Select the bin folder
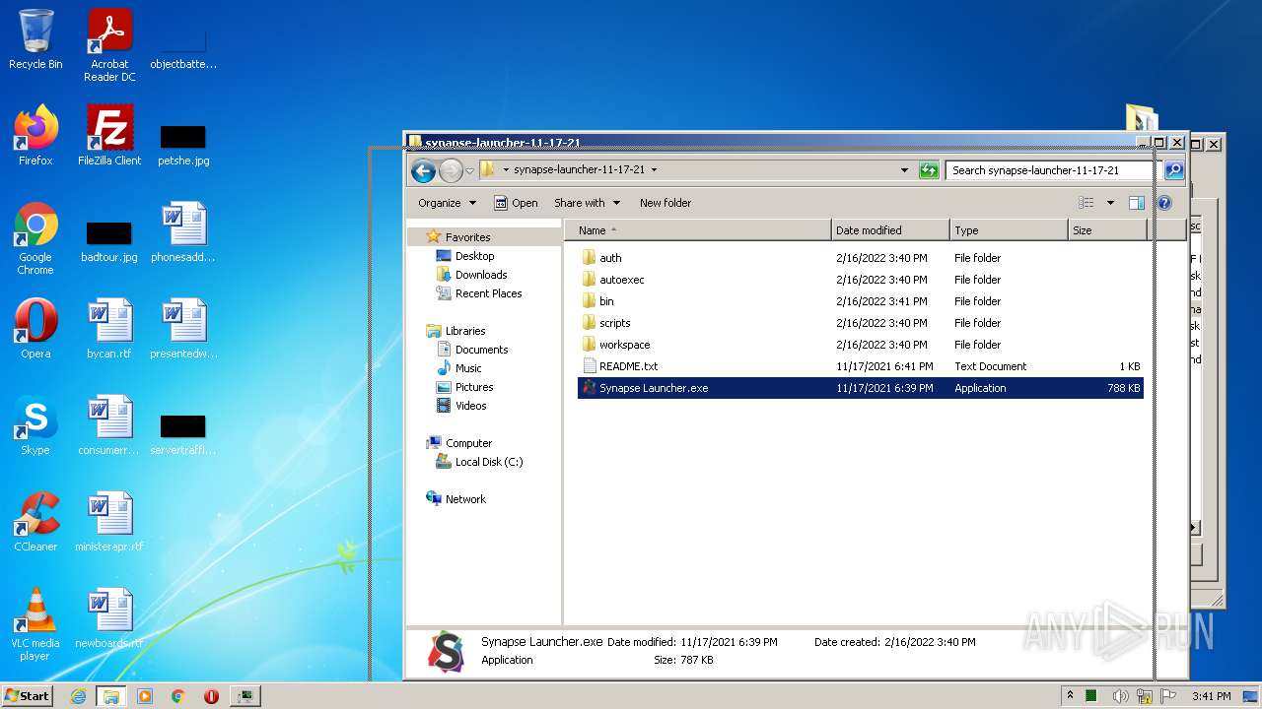Image resolution: width=1262 pixels, height=709 pixels. pos(606,301)
